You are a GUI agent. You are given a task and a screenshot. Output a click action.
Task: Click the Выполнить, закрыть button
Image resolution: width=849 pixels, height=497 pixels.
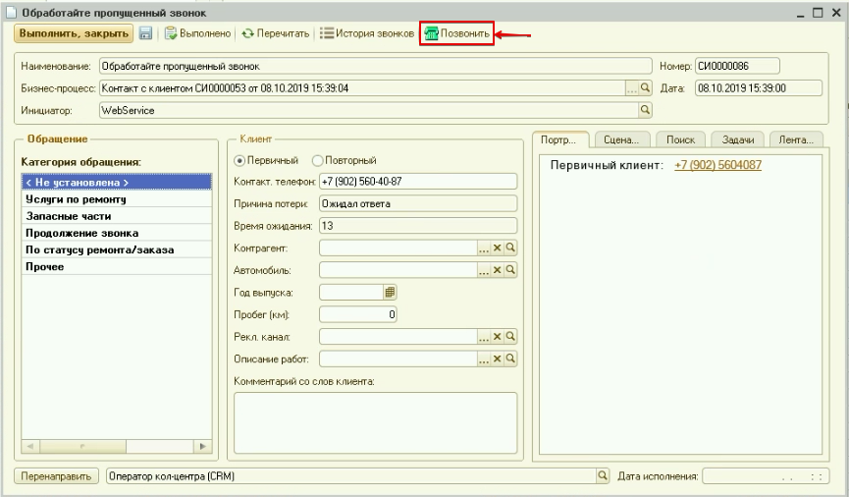click(x=74, y=33)
